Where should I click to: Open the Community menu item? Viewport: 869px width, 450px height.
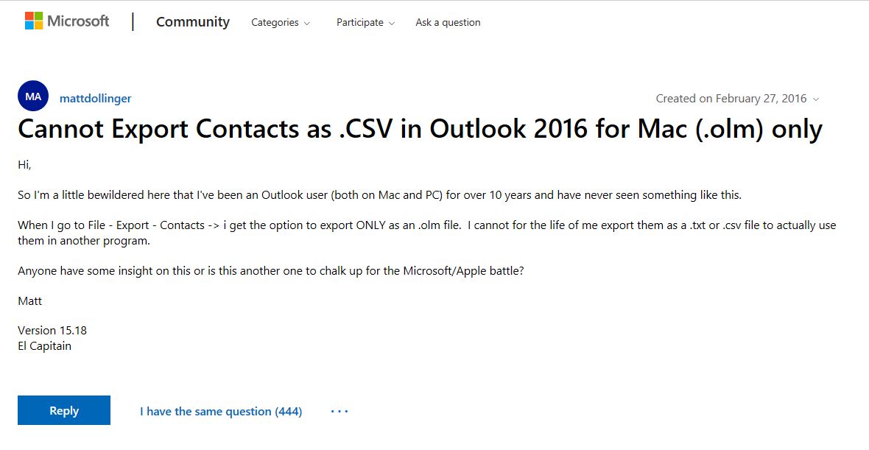click(192, 22)
